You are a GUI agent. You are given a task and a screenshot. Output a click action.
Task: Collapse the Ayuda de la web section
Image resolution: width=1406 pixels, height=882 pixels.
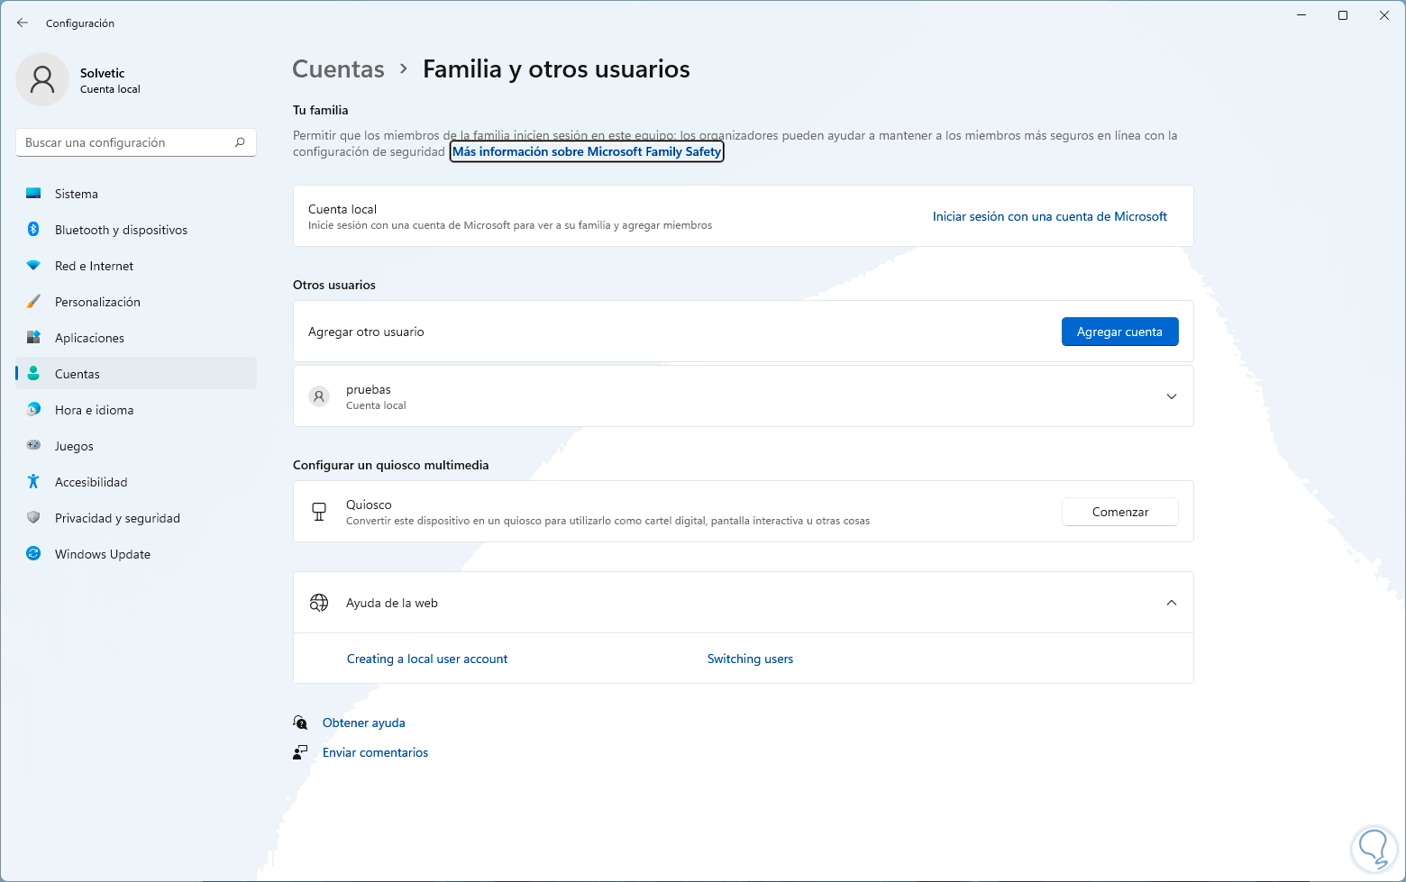tap(1172, 603)
